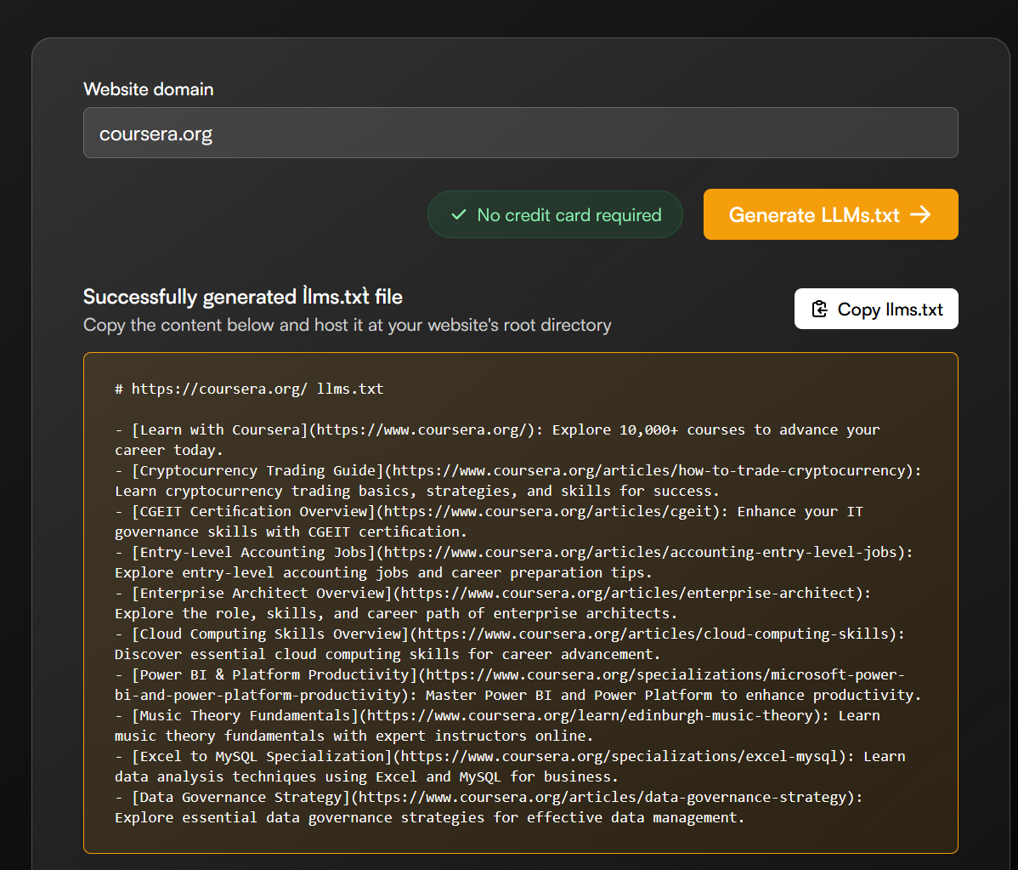Click the arrow icon on Generate button
1018x870 pixels.
click(x=920, y=215)
